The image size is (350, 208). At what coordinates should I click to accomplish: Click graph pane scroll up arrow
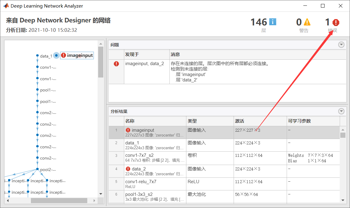pos(101,44)
